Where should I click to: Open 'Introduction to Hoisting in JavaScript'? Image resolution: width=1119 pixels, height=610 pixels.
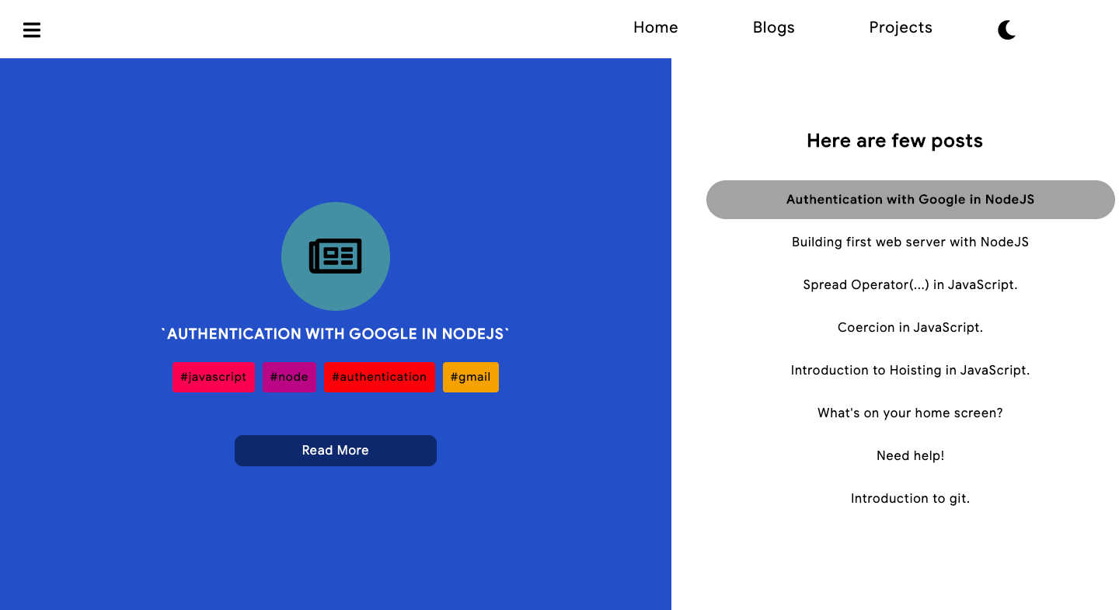tap(910, 370)
